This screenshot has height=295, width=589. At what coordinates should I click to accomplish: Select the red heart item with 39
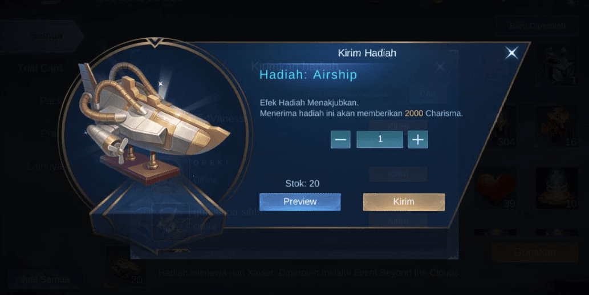495,188
